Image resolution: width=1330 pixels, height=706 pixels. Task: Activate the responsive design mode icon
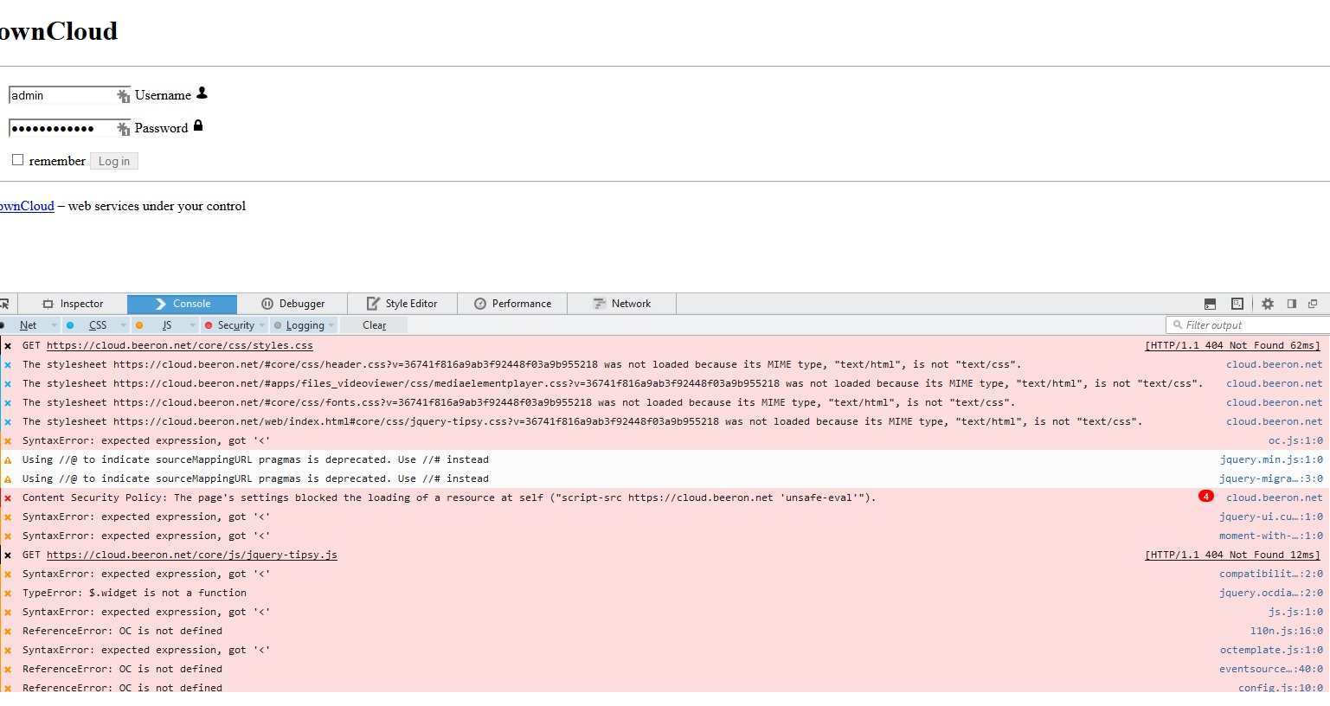coord(1237,304)
